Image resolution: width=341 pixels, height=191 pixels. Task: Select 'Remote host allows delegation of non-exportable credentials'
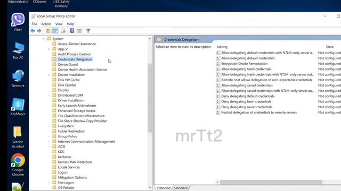pos(266,80)
